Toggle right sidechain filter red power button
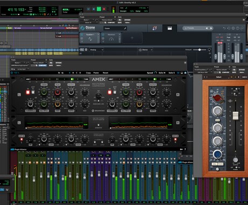248x205 pixels. 175,139
